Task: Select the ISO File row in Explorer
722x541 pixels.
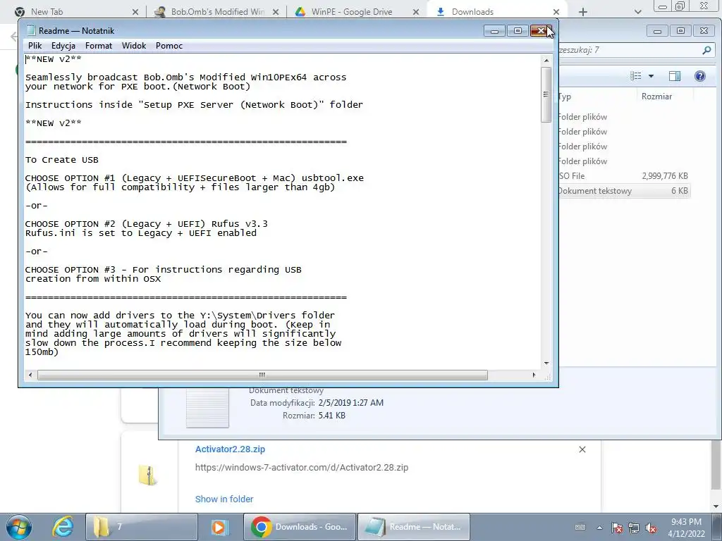Action: (624, 175)
